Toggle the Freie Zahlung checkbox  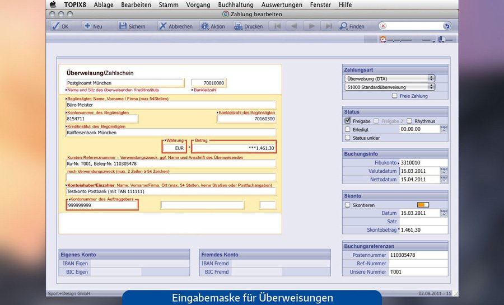394,96
